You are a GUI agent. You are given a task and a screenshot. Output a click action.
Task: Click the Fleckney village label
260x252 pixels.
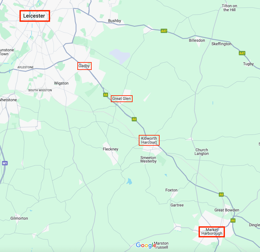tap(110, 149)
